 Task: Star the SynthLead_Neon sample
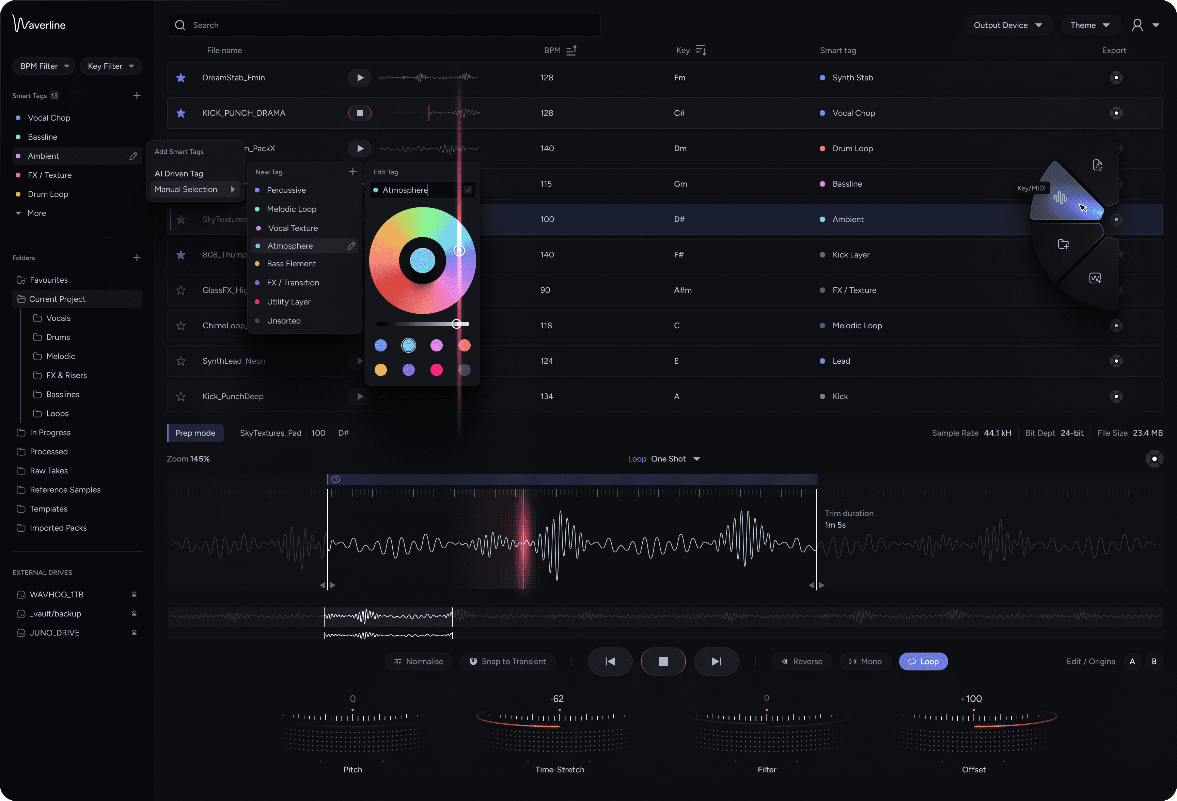[181, 361]
